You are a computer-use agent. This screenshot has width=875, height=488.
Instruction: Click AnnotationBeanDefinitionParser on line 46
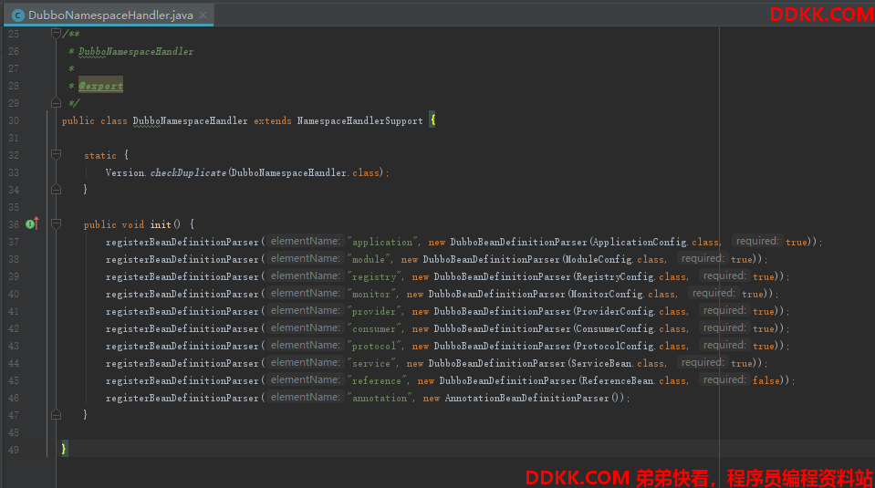526,397
